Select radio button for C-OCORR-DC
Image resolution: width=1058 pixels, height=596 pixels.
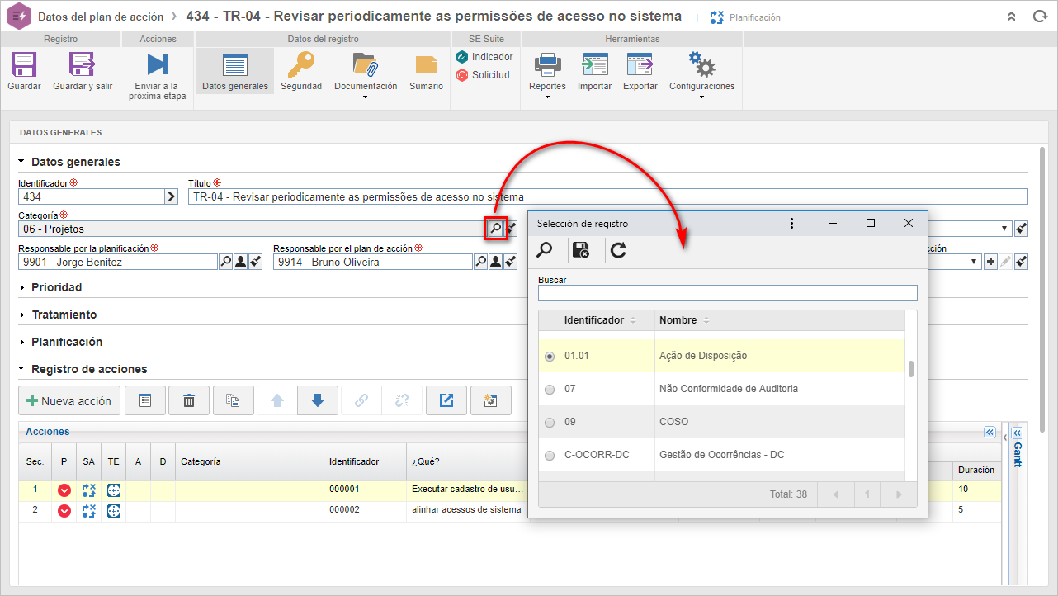coord(550,456)
